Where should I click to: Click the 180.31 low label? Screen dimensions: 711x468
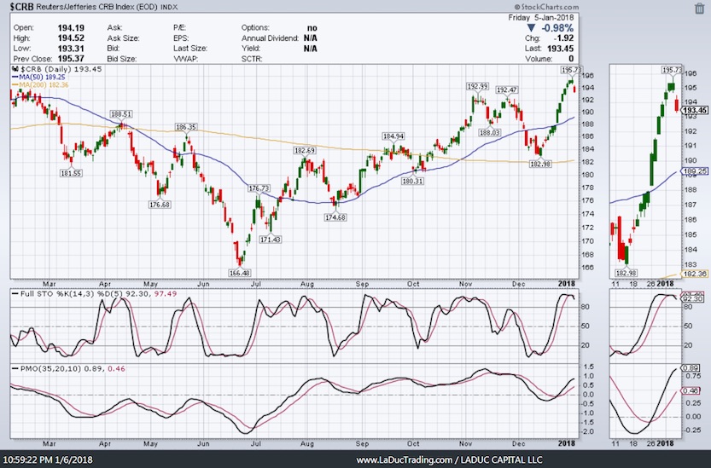click(412, 182)
